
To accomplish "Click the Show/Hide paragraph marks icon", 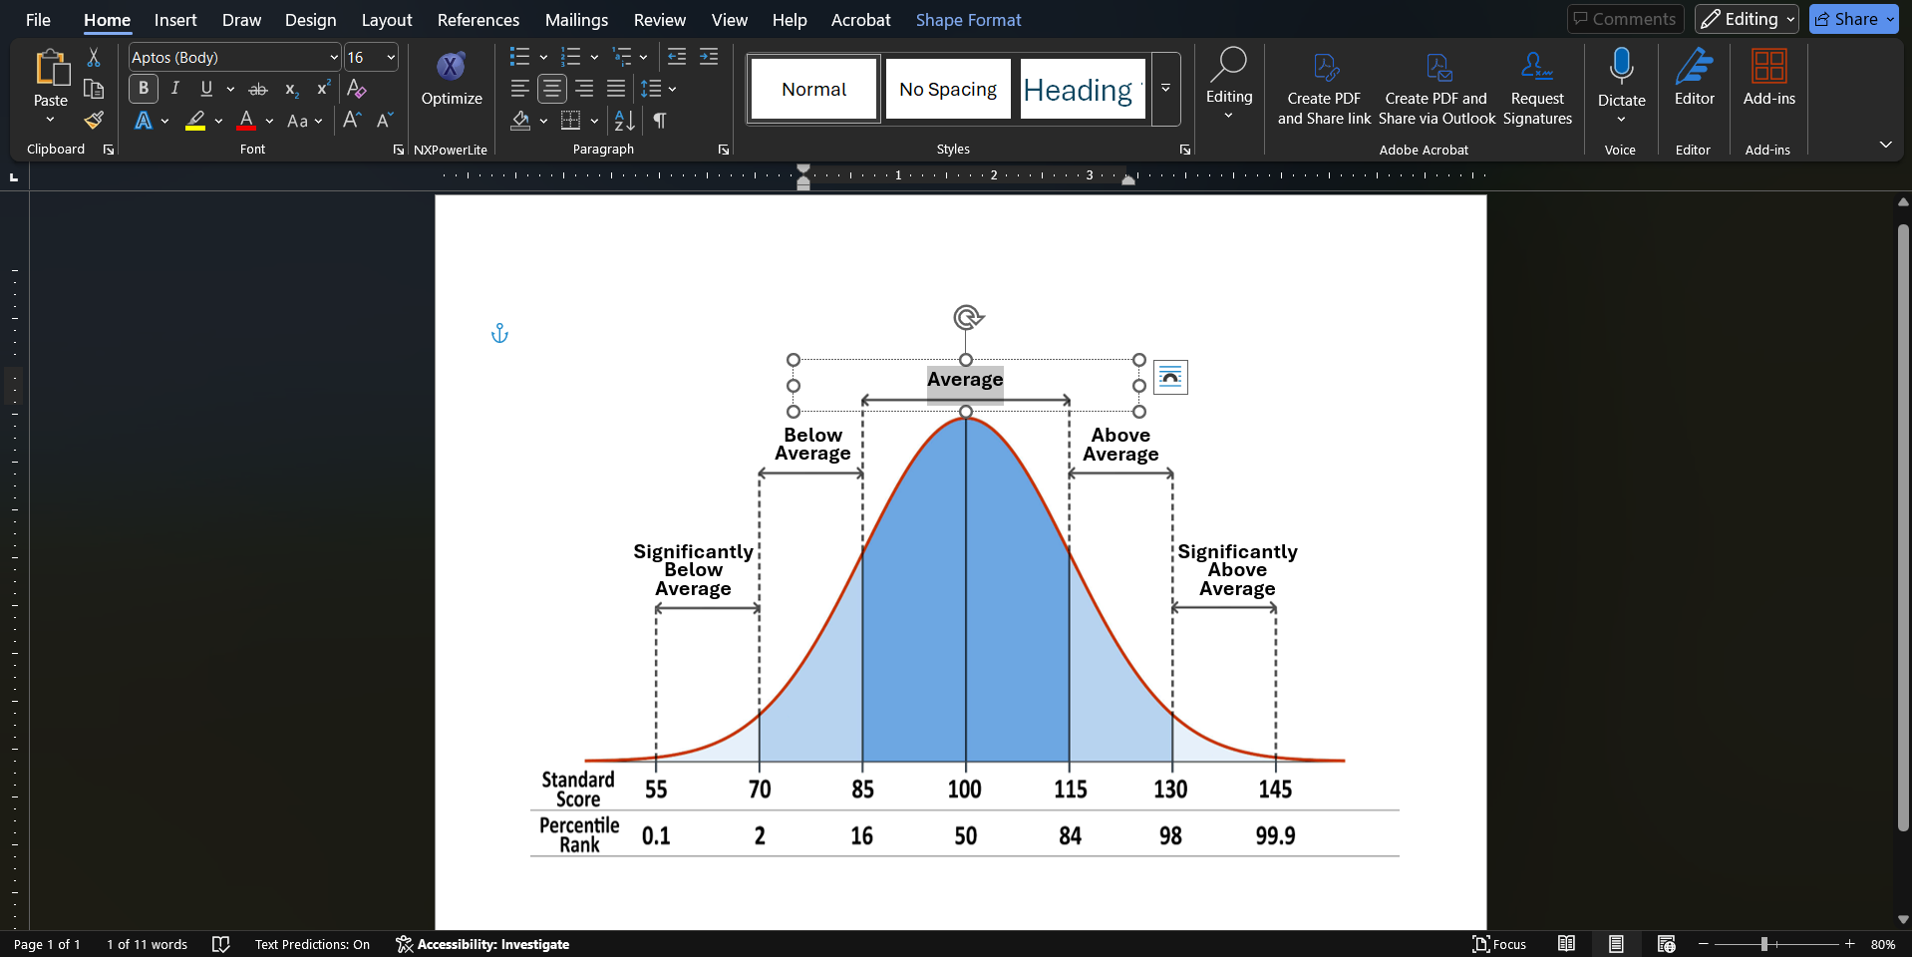I will pos(659,121).
